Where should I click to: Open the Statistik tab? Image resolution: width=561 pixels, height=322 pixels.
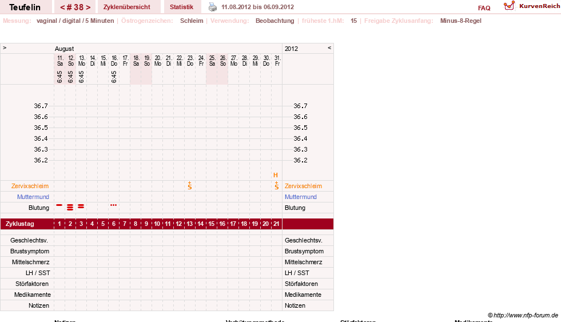tap(181, 7)
